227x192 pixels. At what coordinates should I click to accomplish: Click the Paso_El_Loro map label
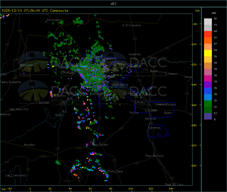[175, 184]
